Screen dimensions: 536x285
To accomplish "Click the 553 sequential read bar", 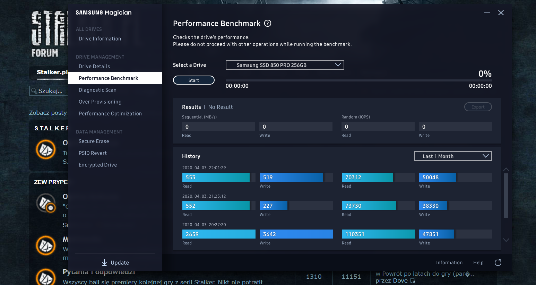I will (216, 177).
